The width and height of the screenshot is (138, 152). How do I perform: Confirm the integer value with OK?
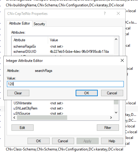(x=87, y=93)
